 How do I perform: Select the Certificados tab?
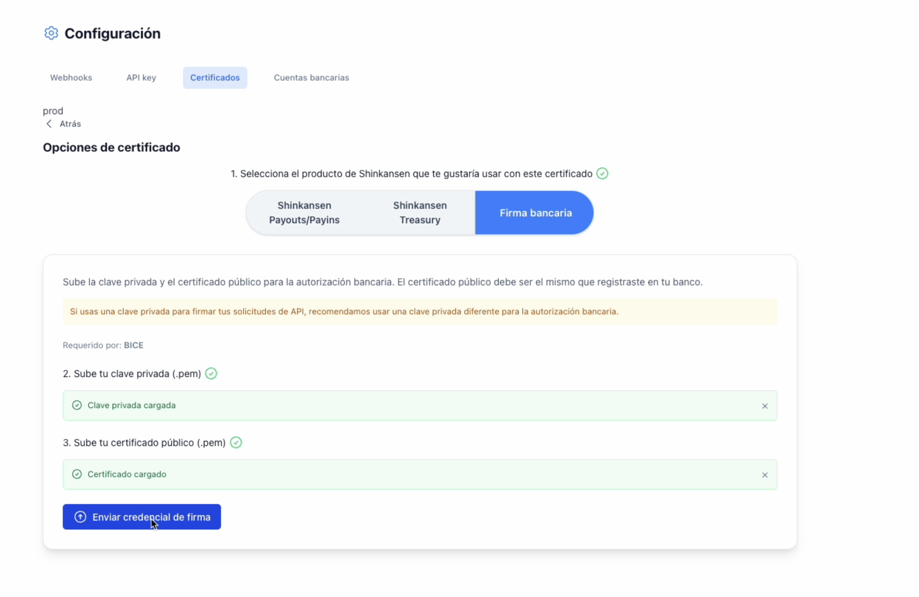click(x=215, y=78)
